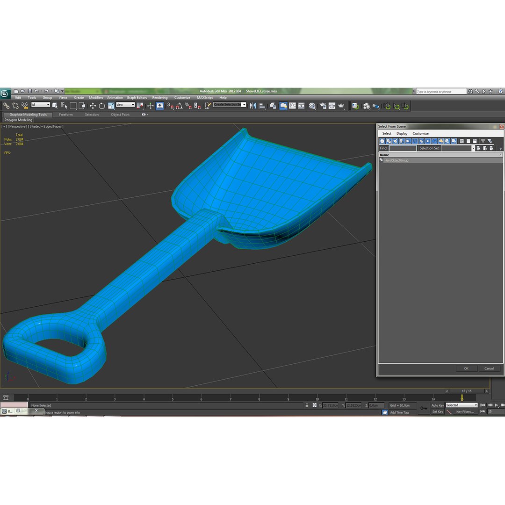Open selection filter All dropdown
505x505 pixels.
click(41, 105)
